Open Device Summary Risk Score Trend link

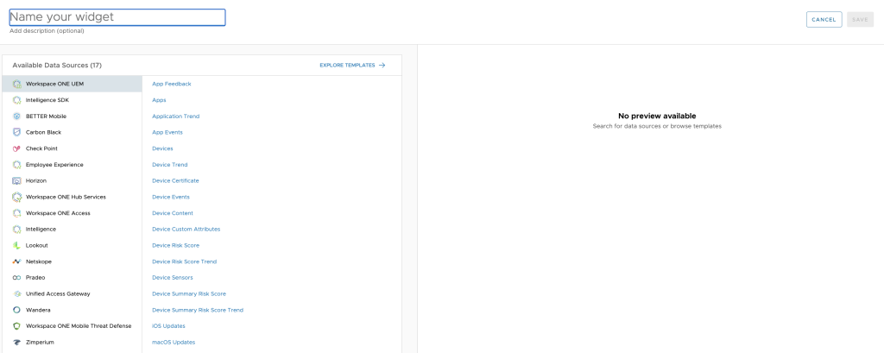click(198, 310)
